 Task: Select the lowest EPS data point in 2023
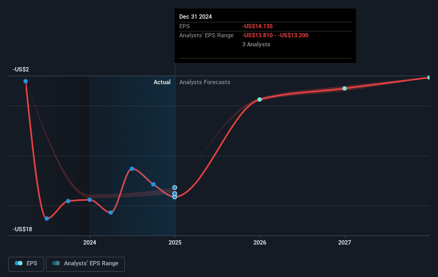click(46, 218)
